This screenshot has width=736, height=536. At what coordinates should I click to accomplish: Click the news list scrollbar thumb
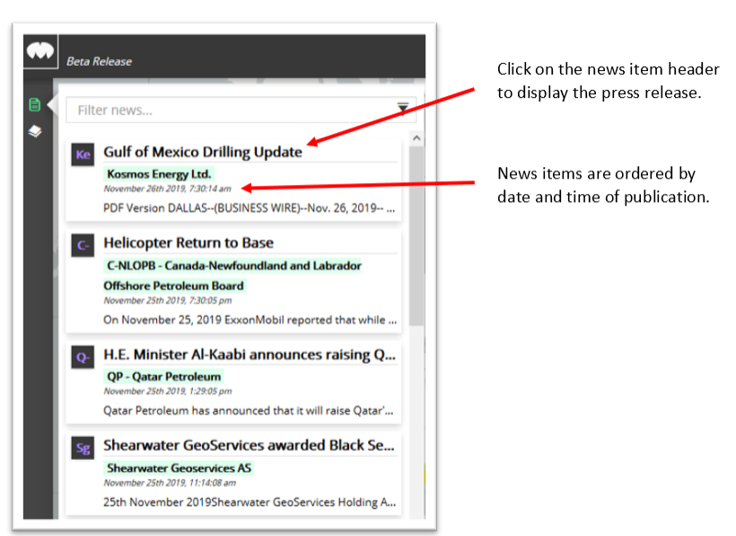click(416, 236)
